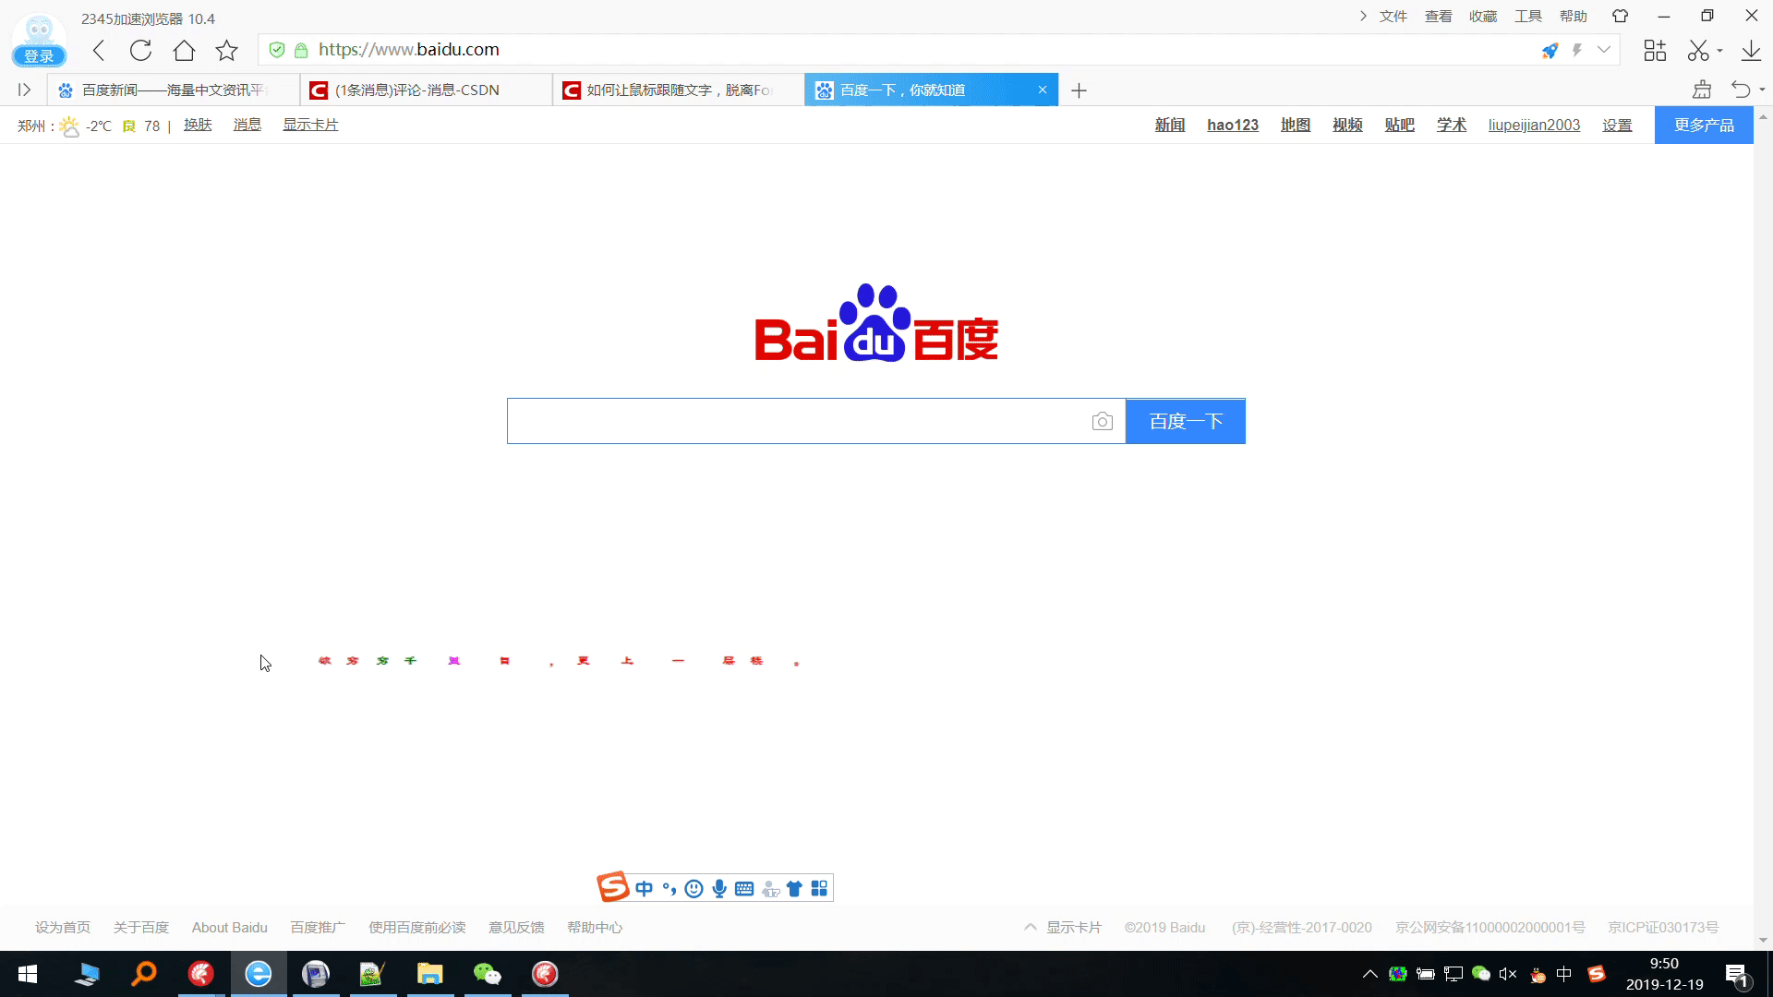Open the 视频 link
The height and width of the screenshot is (997, 1773).
coord(1347,125)
